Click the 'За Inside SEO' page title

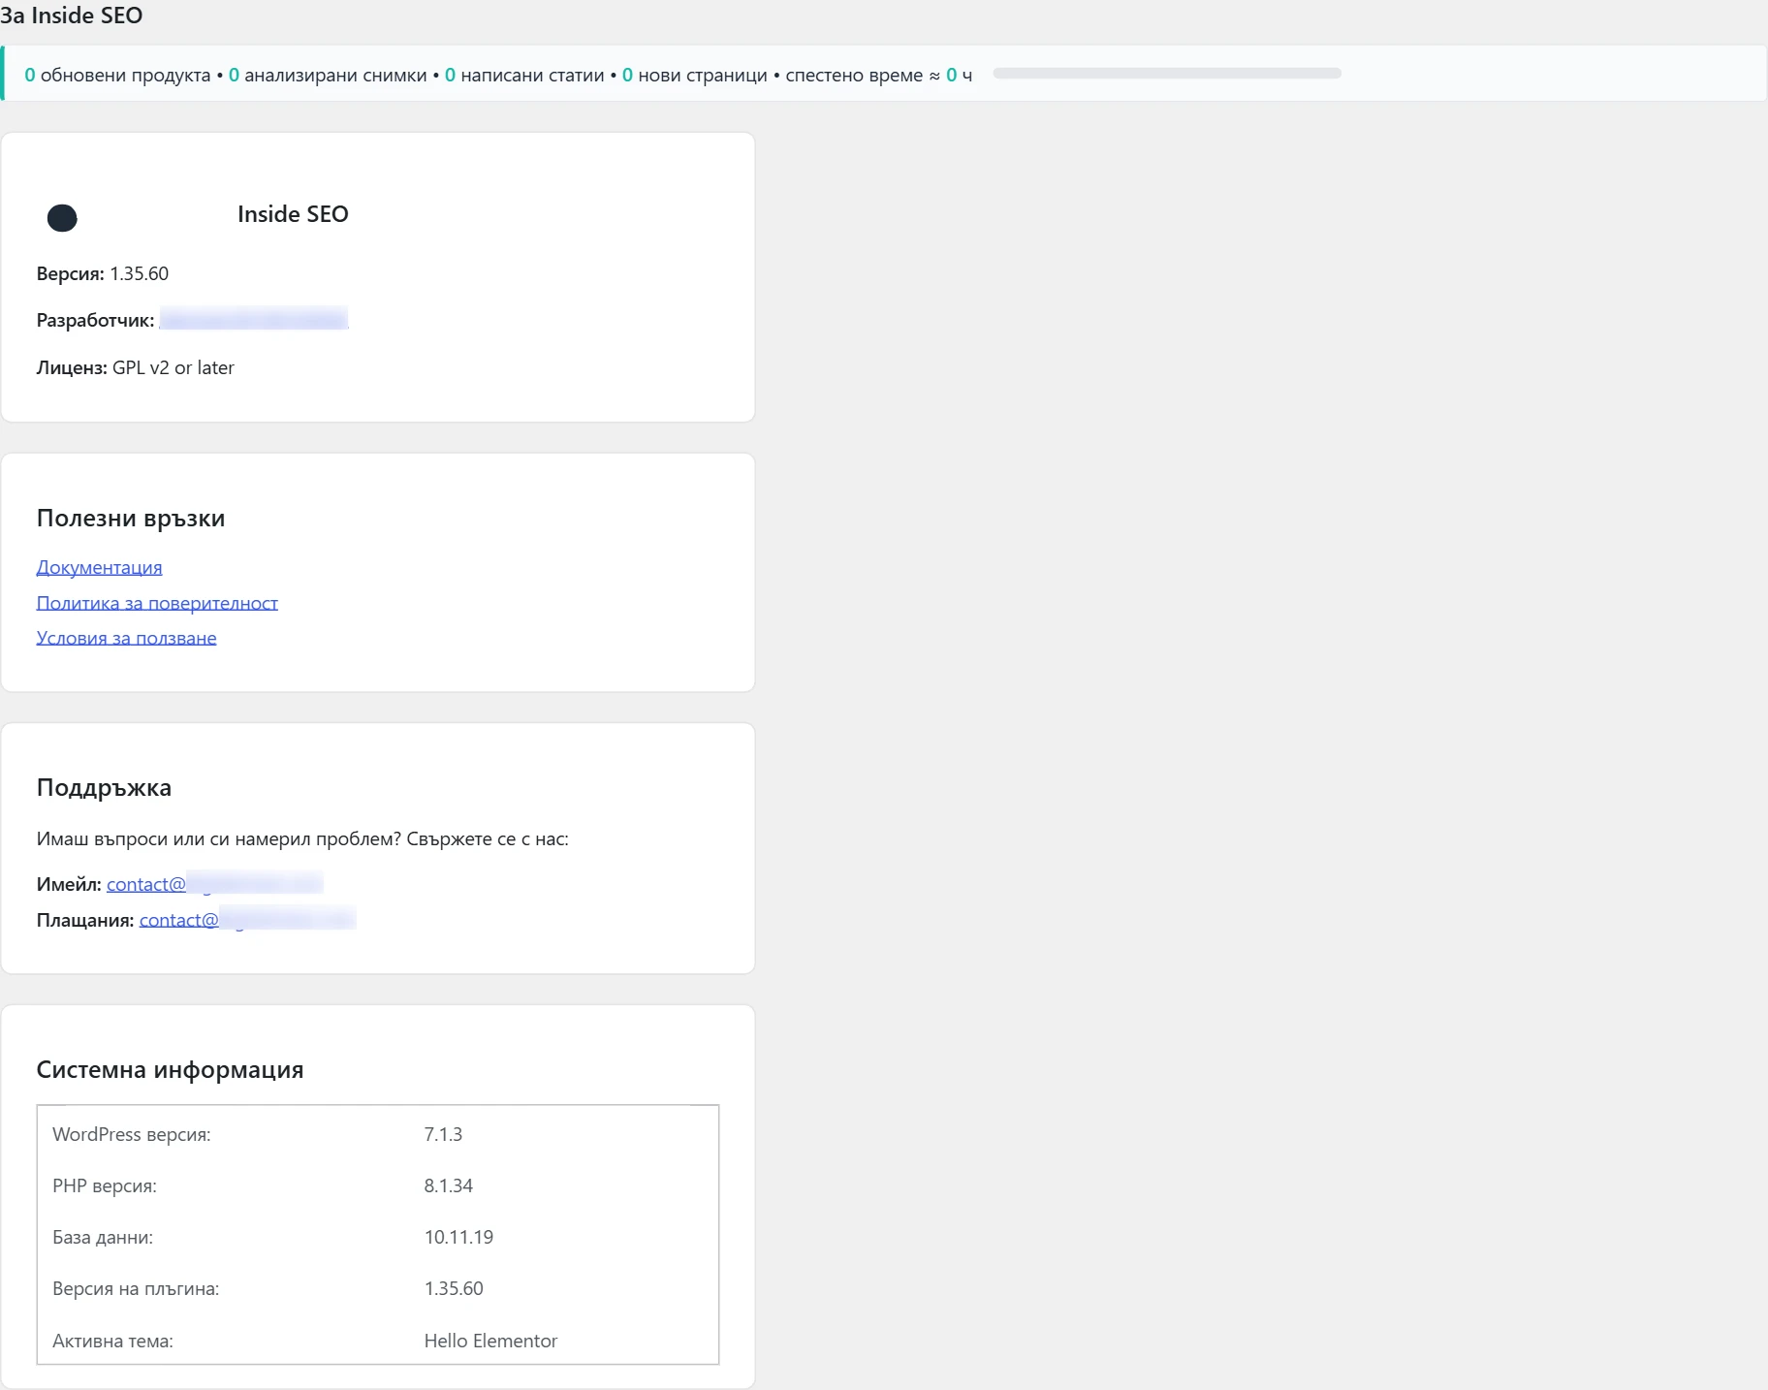tap(72, 16)
